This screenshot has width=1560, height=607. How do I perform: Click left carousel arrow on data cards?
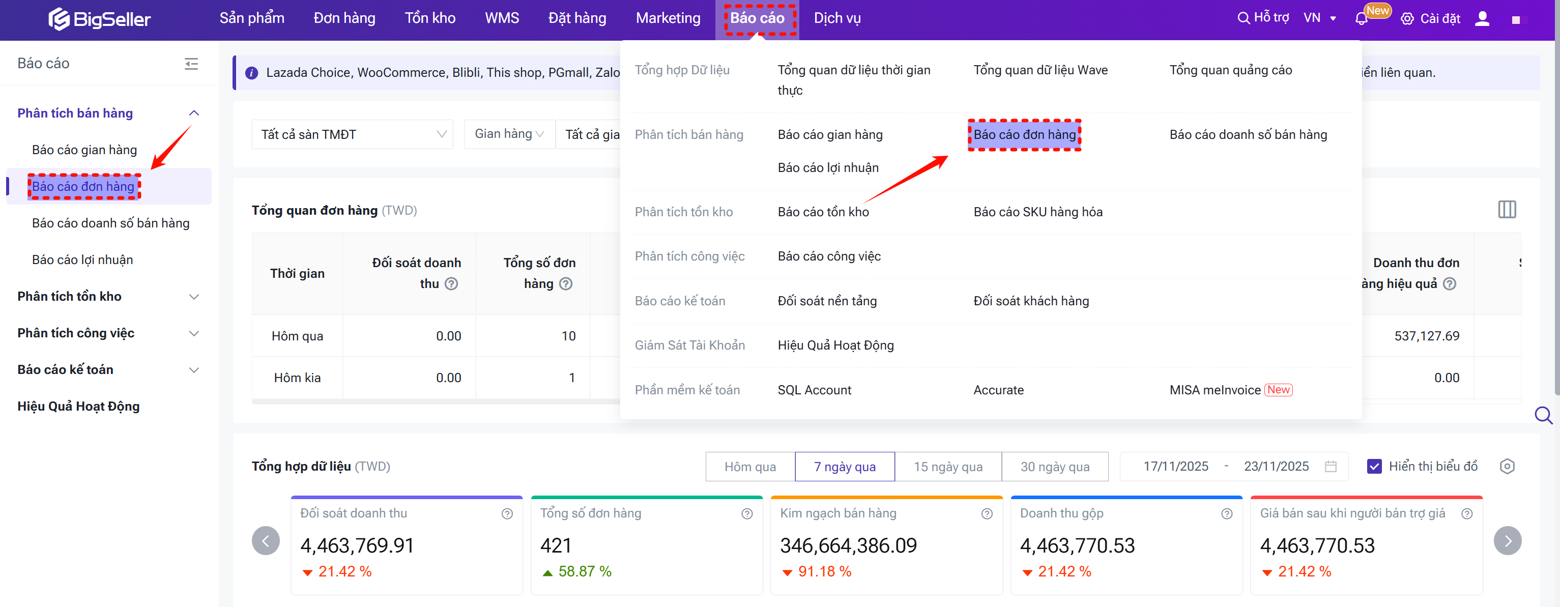pyautogui.click(x=266, y=540)
